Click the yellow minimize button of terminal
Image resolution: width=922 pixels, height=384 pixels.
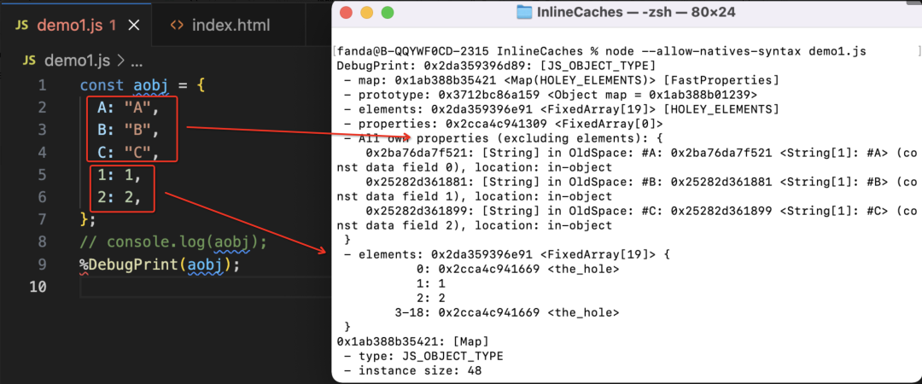click(366, 12)
